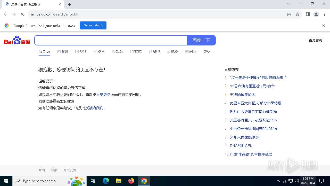Open hot search 克里米亚大桥起火 部分桥面坍塌

pyautogui.click(x=255, y=103)
